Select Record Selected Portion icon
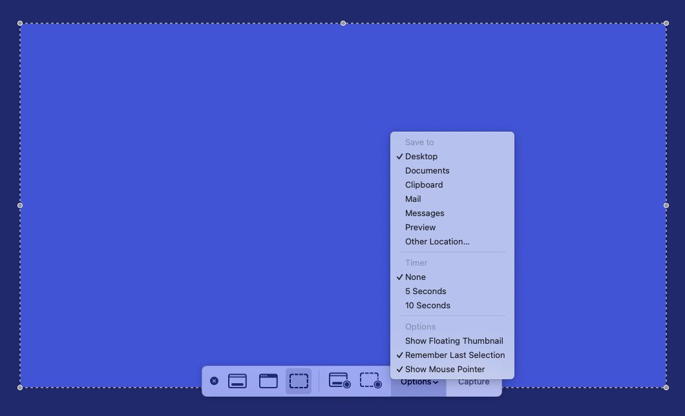The height and width of the screenshot is (416, 685). coord(370,381)
